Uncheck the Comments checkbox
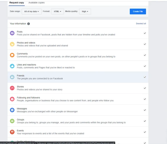Image resolution: width=167 pixels, height=144 pixels. pos(145,55)
